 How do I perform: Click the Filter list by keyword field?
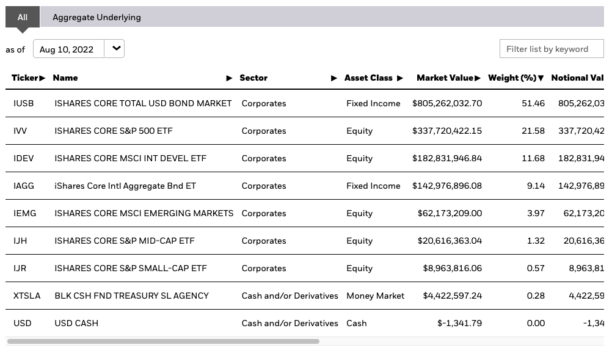coord(552,49)
